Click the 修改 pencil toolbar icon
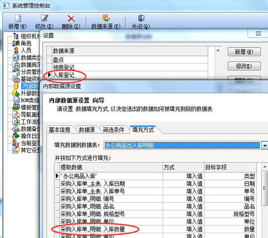The width and height of the screenshot is (268, 238). click(x=44, y=18)
